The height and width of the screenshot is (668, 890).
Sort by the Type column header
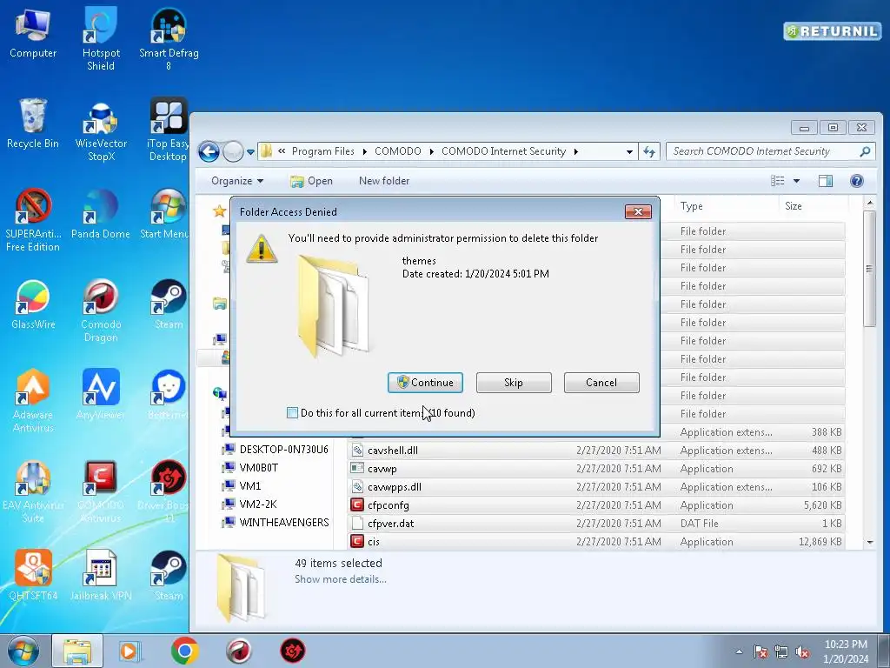725,206
